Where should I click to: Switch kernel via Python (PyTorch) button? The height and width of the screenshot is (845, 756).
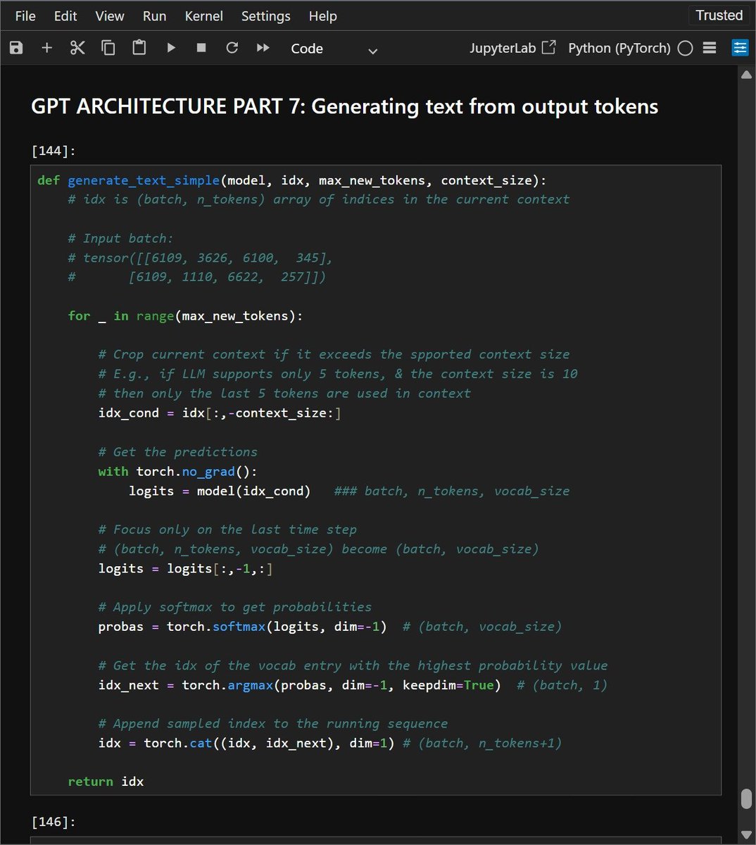619,48
